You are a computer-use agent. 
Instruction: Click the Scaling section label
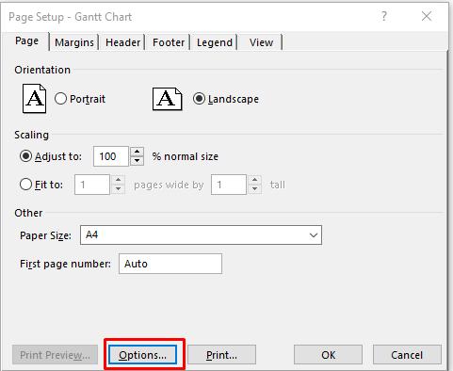(x=31, y=135)
